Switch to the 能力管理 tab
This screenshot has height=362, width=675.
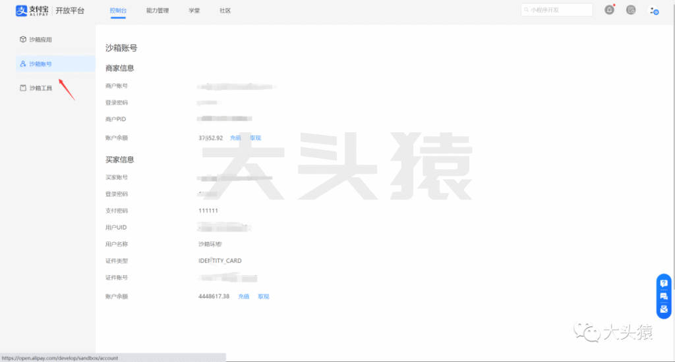158,11
